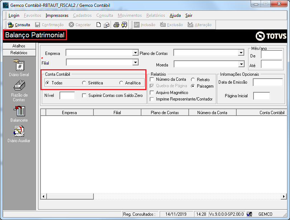
Task: Open the Diário Auxiliar report
Action: (x=19, y=134)
